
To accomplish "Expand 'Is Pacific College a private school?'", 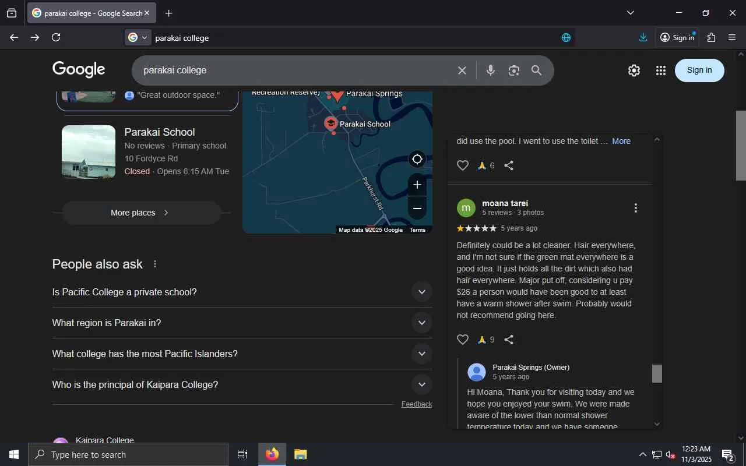I will point(242,292).
